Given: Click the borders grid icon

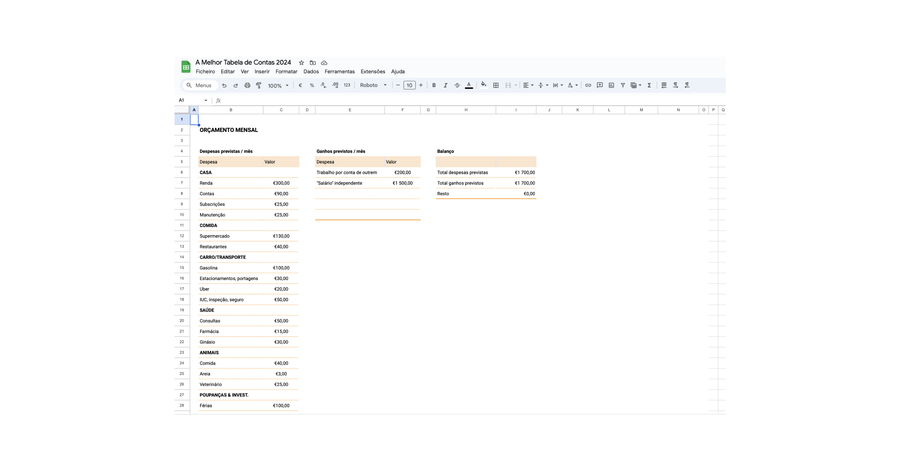Looking at the screenshot, I should (x=496, y=85).
